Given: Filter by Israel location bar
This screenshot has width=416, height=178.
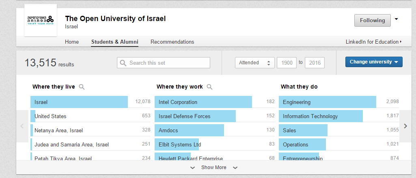Looking at the screenshot, I should (91, 102).
